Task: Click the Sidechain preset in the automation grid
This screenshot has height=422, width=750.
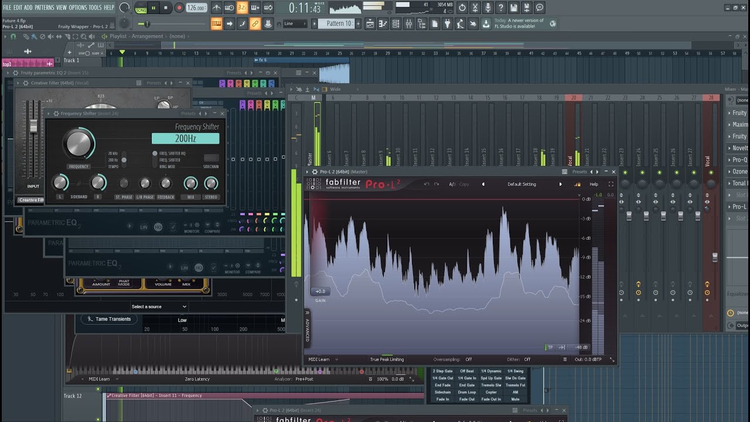Action: [443, 392]
